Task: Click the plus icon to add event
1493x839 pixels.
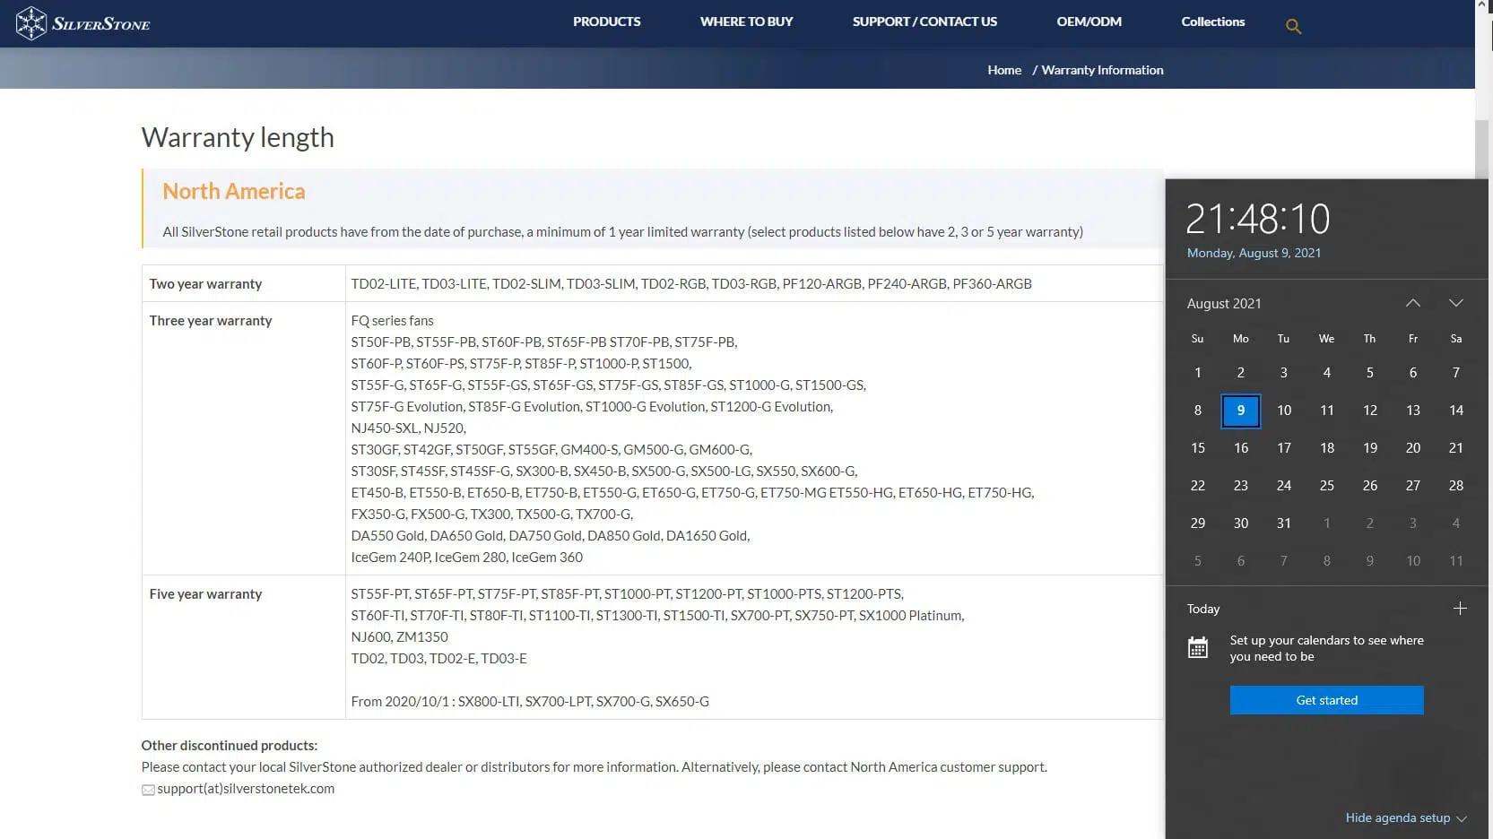Action: (1460, 609)
